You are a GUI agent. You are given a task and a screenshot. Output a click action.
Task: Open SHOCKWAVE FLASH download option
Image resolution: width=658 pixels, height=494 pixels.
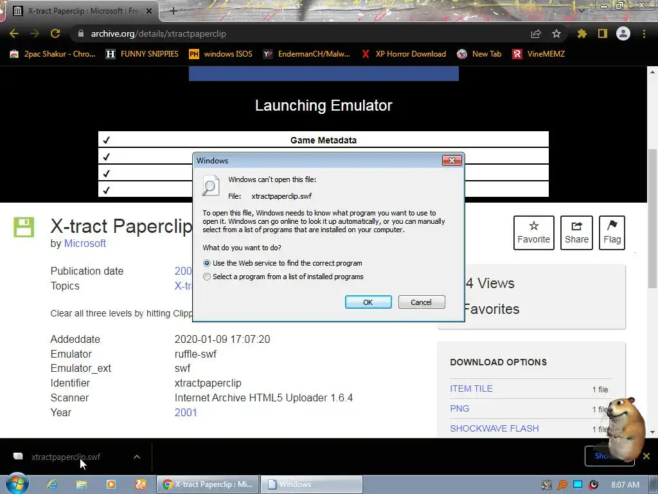tap(494, 428)
